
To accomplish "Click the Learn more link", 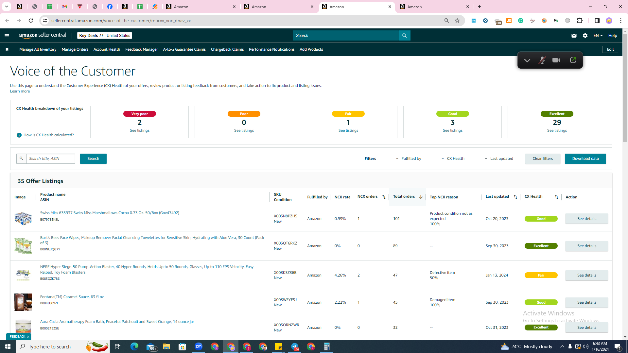I will (x=20, y=91).
